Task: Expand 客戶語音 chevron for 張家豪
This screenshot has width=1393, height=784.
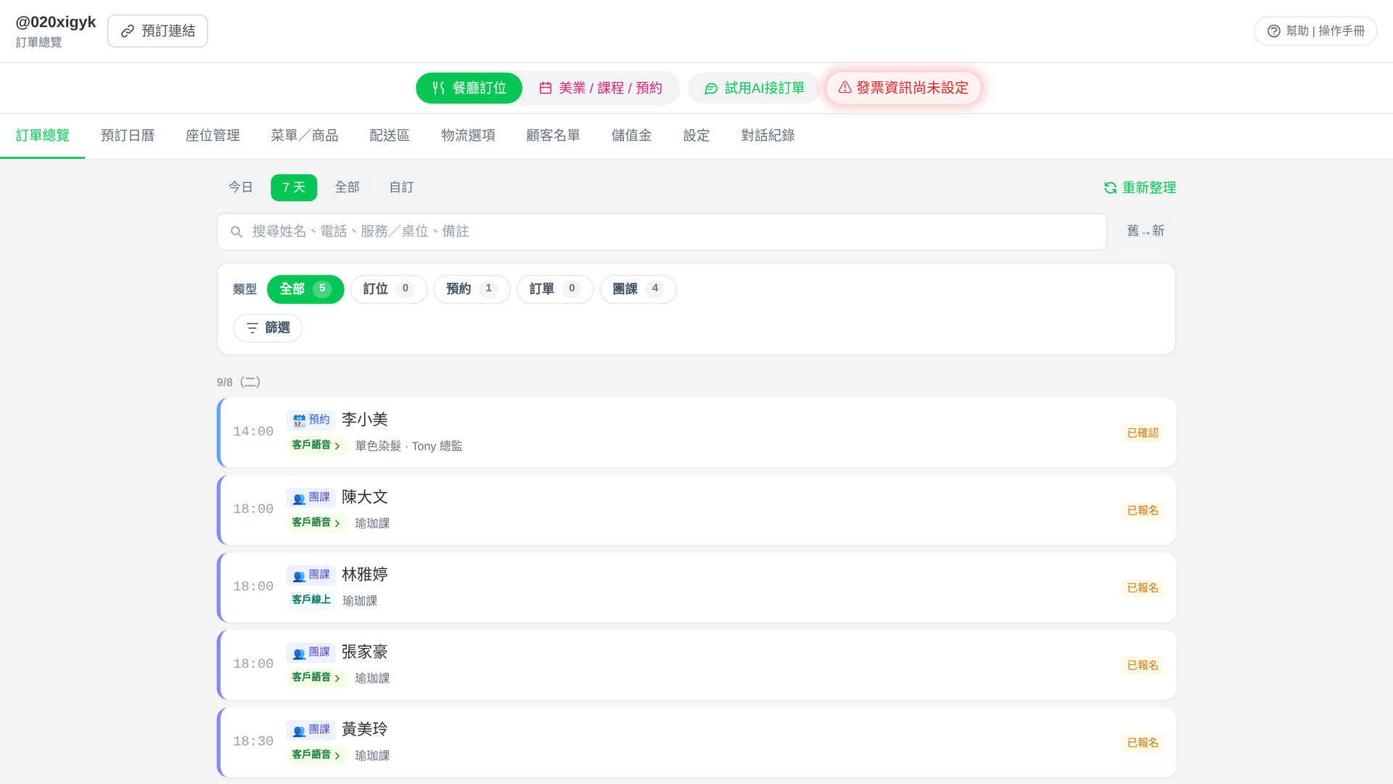Action: (337, 678)
